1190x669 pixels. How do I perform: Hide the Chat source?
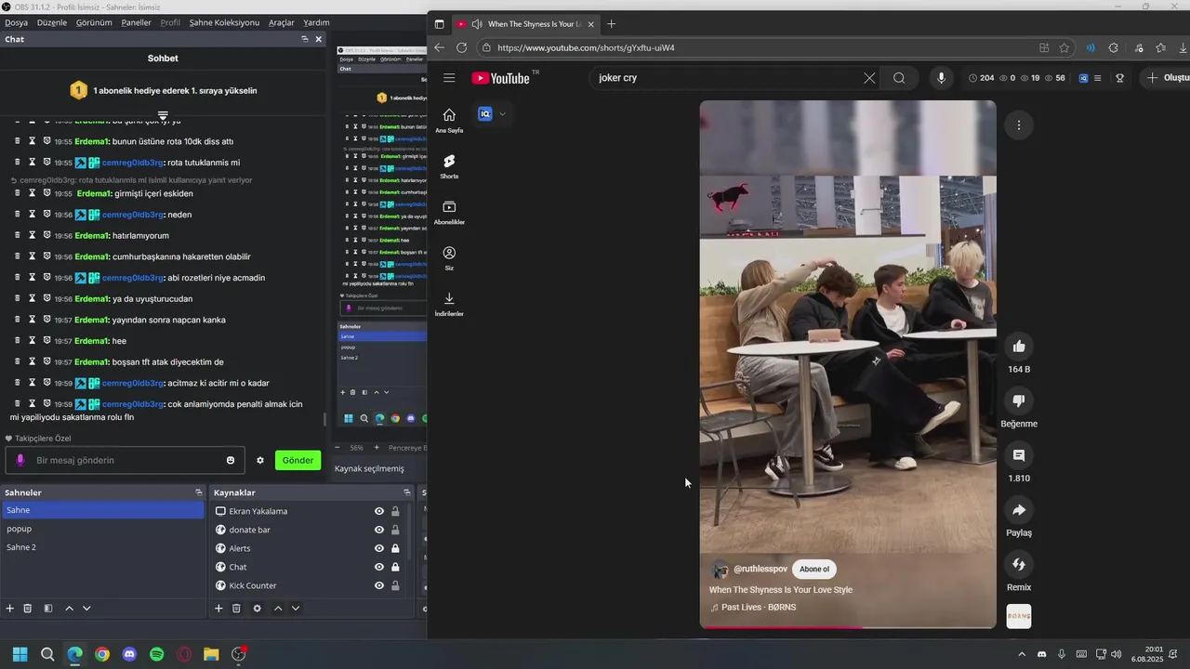379,567
